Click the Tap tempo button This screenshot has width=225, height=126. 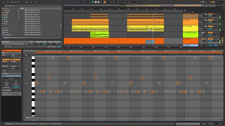pos(8,2)
